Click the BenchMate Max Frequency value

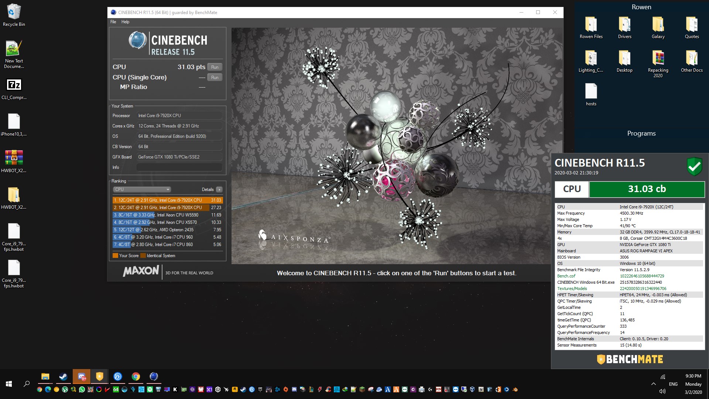(631, 213)
